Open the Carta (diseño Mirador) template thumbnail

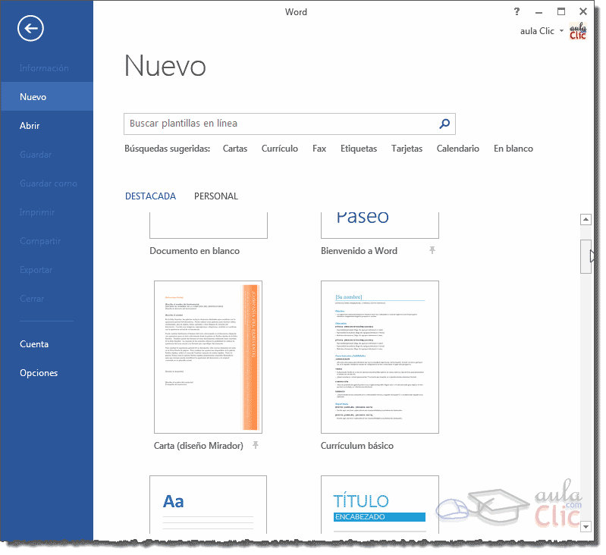click(209, 357)
